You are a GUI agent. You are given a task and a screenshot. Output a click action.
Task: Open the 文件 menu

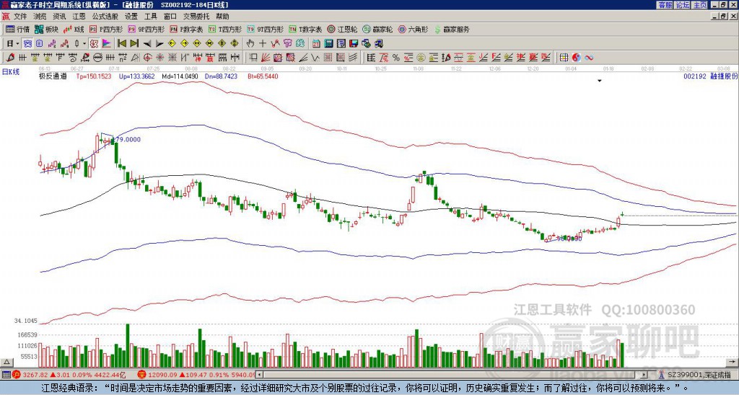[20, 17]
